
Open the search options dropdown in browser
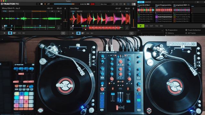click(139, 31)
